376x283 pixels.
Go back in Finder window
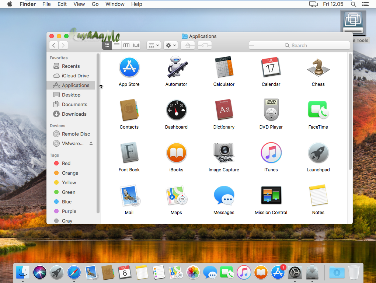click(54, 45)
